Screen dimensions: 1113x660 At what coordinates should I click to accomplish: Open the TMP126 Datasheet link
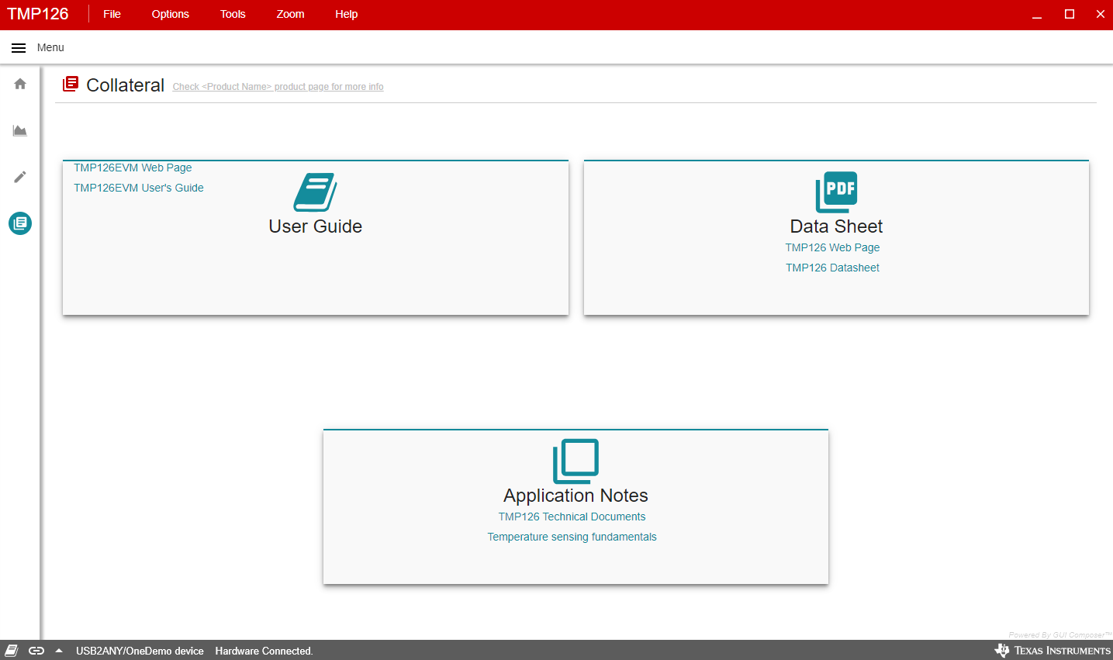coord(832,268)
